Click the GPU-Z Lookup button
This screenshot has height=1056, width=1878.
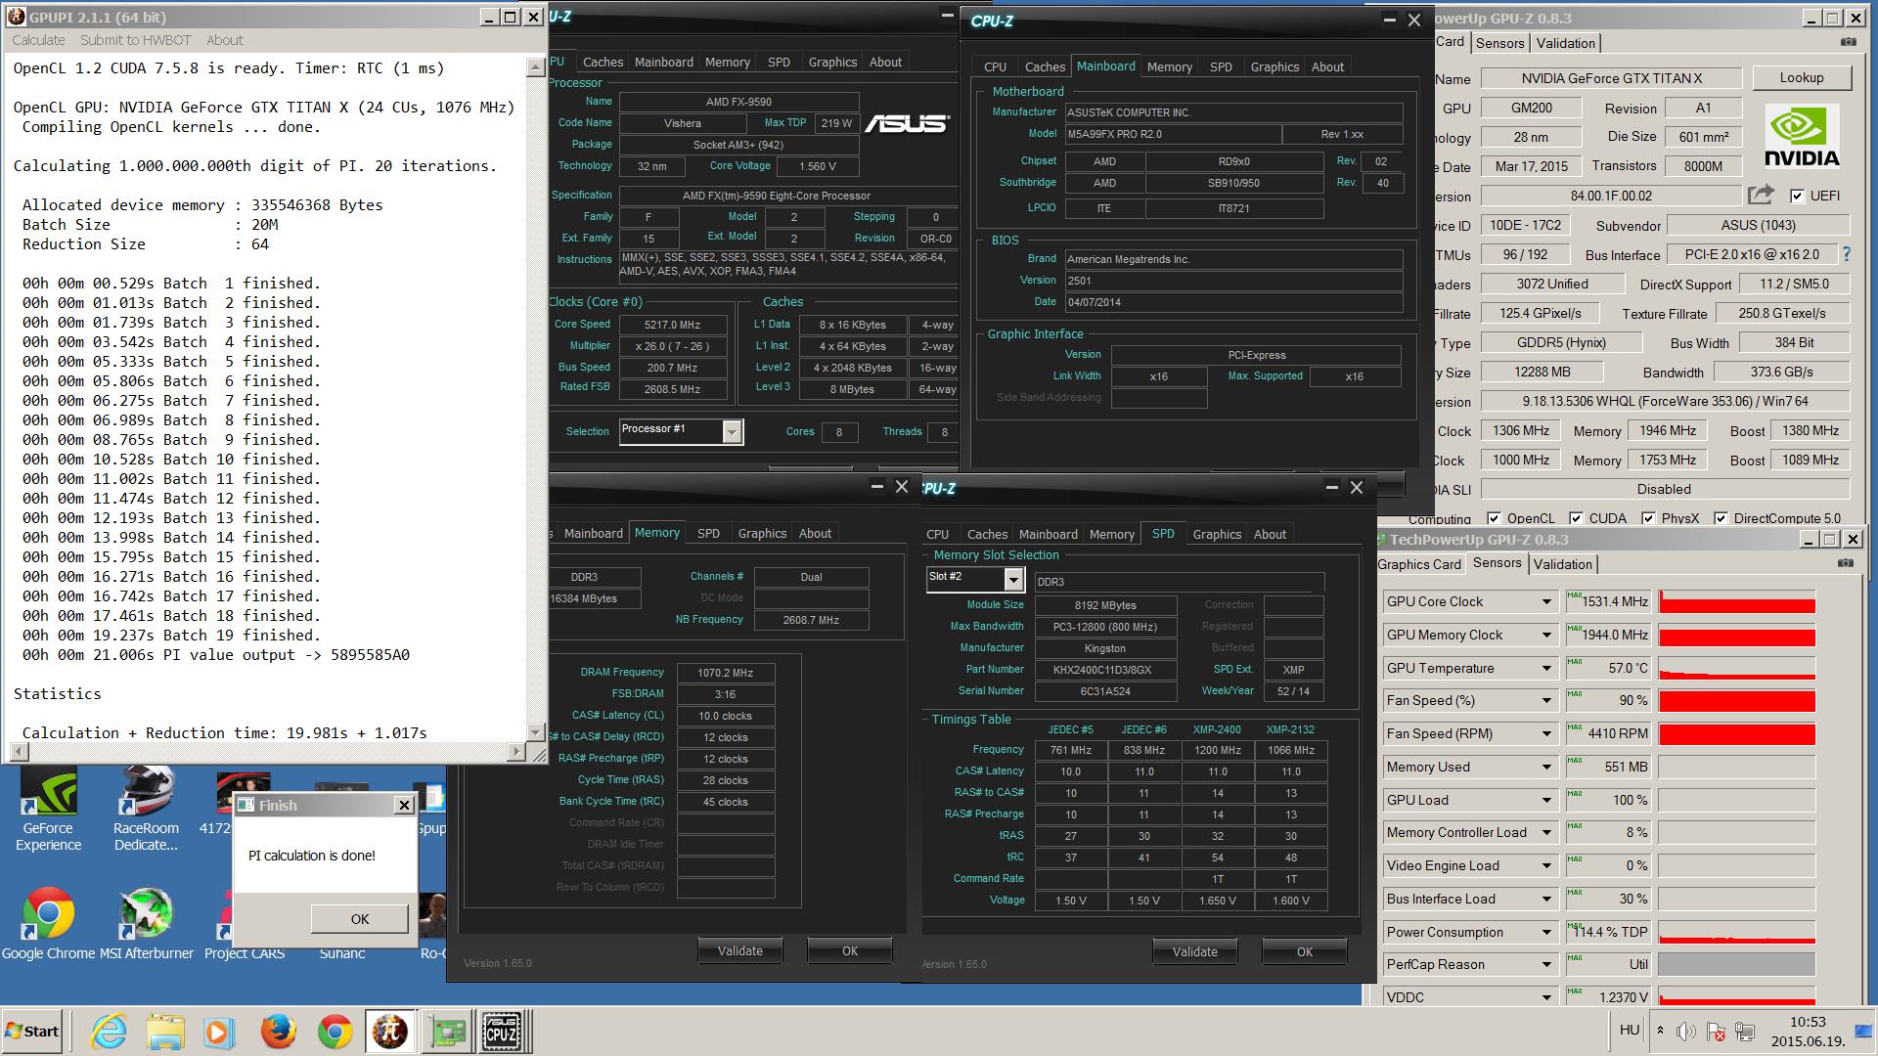1801,77
